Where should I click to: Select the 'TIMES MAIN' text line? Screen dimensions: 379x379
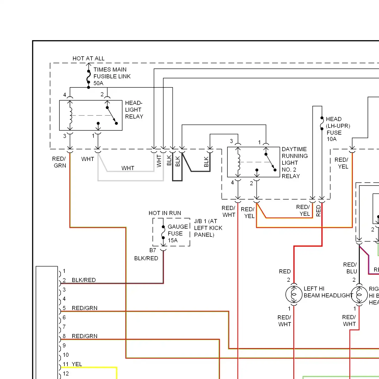click(x=110, y=69)
